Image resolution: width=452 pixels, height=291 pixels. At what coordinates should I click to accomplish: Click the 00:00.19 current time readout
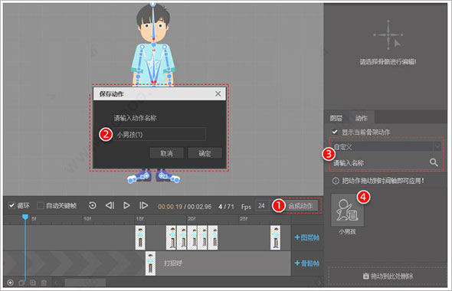pos(170,207)
